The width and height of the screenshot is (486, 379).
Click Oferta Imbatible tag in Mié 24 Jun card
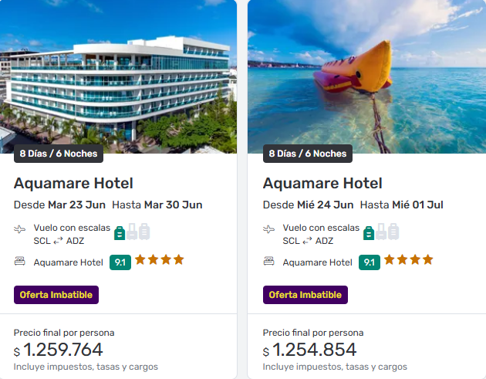coord(305,295)
